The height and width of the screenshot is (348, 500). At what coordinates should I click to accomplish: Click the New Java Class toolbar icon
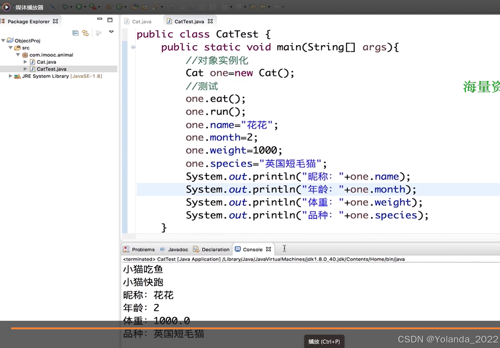119,7
